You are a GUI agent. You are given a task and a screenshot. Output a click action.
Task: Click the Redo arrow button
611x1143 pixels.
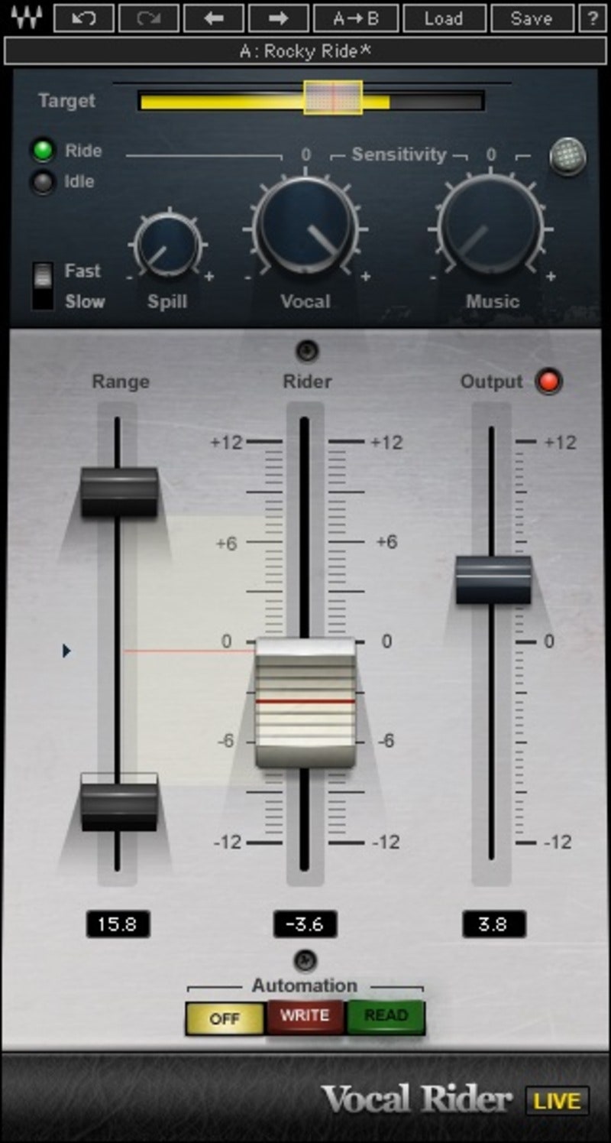150,18
